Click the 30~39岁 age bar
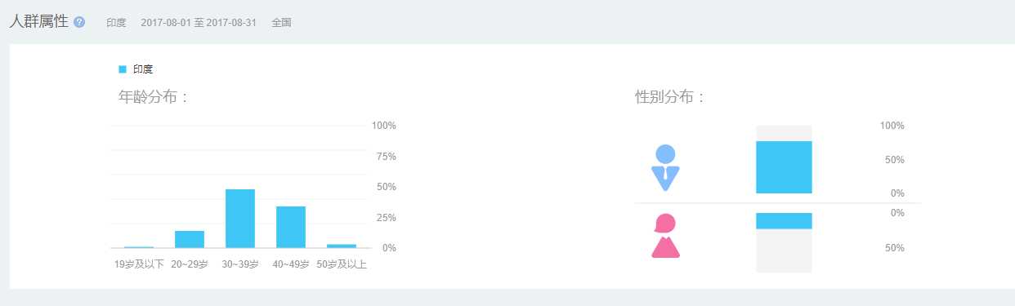This screenshot has width=1015, height=306. click(x=240, y=219)
